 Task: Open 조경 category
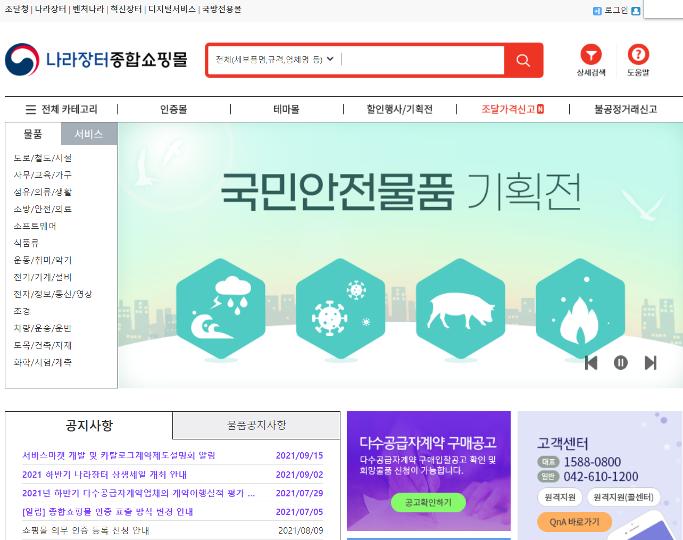(22, 311)
